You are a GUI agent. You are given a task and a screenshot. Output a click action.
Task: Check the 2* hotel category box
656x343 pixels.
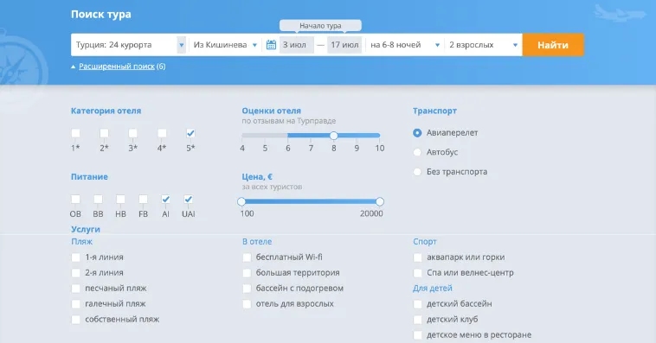click(104, 133)
